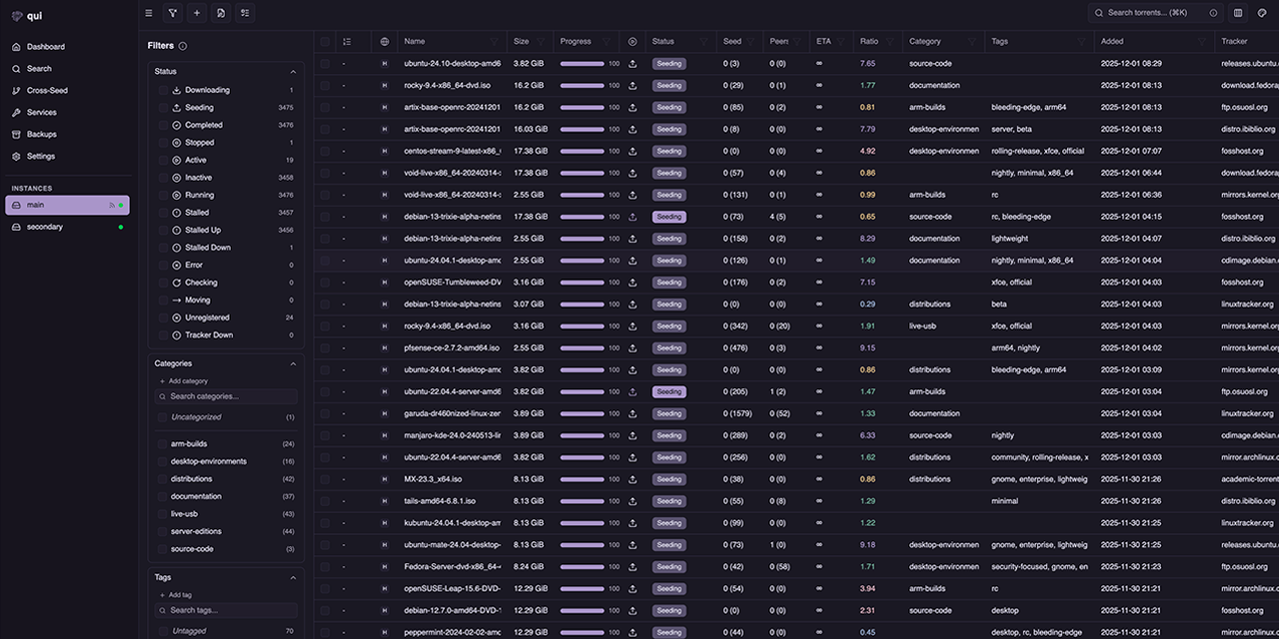This screenshot has height=639, width=1279.
Task: Collapse the Categories filter section
Action: [x=293, y=364]
